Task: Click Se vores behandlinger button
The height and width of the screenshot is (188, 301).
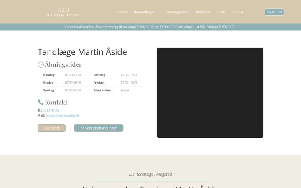Action: (x=99, y=128)
